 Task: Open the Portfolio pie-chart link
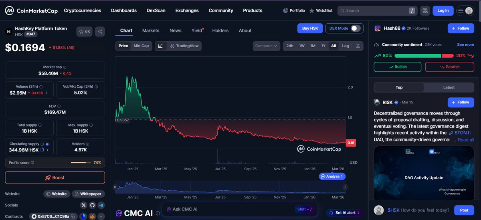[294, 10]
